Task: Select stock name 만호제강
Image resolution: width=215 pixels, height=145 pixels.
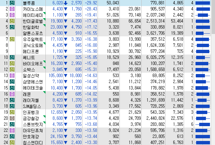Action: [31, 137]
